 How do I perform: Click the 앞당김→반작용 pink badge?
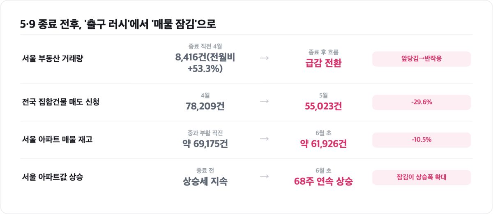pos(422,59)
